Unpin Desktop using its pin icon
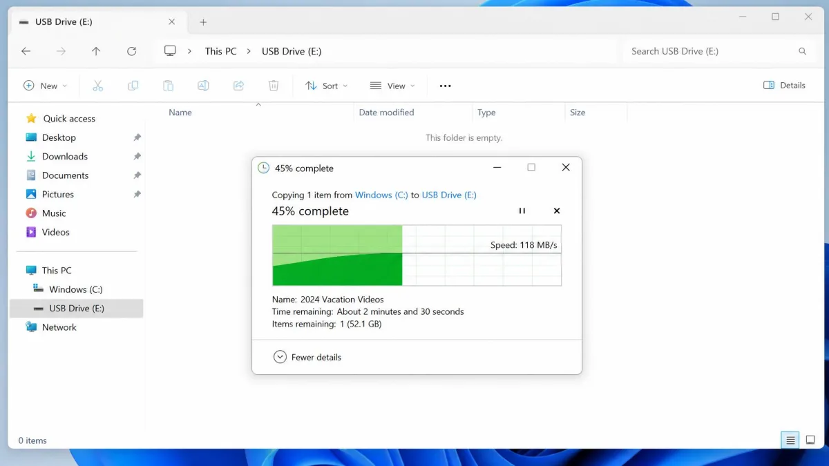Image resolution: width=829 pixels, height=466 pixels. [137, 137]
